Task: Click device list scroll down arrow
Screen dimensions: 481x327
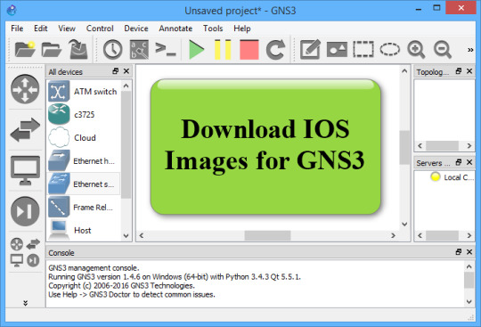Action: [x=126, y=235]
